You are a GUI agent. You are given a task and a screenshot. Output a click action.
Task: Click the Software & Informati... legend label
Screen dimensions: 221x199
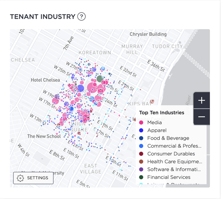pyautogui.click(x=174, y=169)
